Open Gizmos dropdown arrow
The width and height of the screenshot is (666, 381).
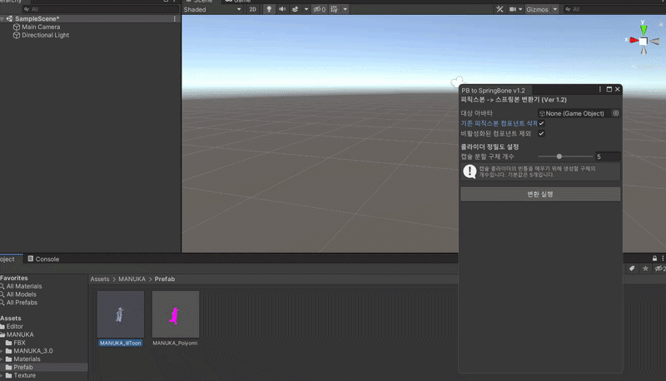[555, 9]
